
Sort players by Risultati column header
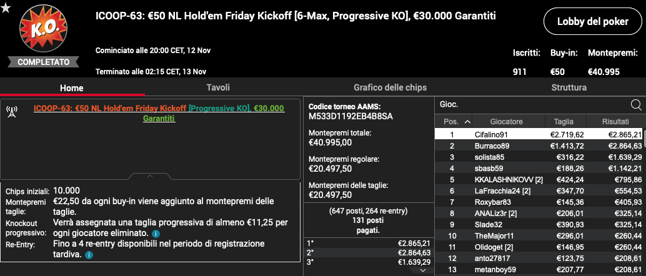(615, 122)
